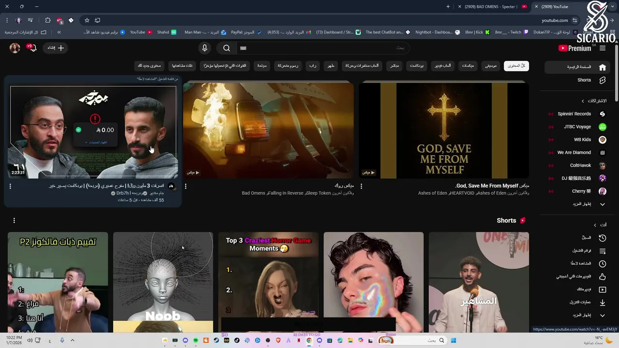Open the Shahid bookmark in bookmarks bar
The height and width of the screenshot is (348, 619).
click(x=167, y=32)
